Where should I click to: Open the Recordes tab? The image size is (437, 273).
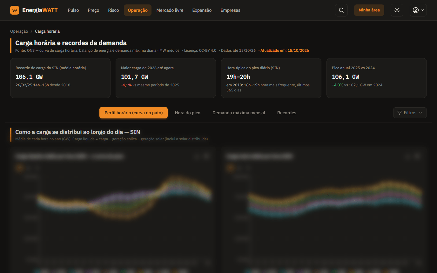(x=287, y=113)
